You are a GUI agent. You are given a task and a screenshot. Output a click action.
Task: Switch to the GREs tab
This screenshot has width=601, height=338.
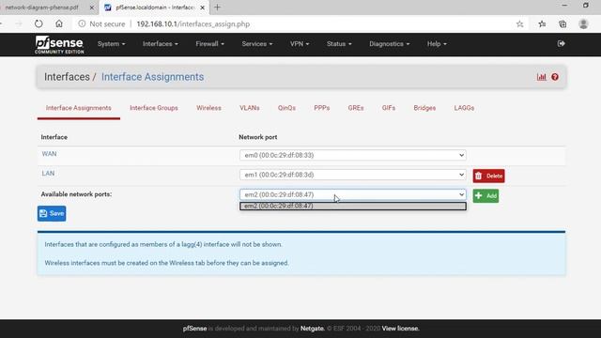356,108
